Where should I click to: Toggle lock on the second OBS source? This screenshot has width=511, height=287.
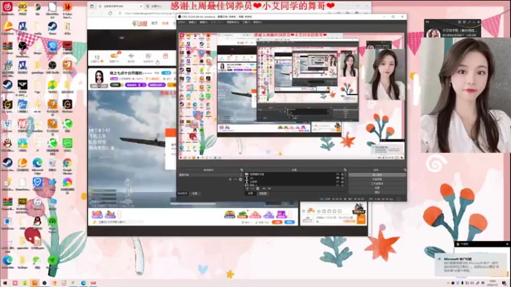(x=342, y=178)
